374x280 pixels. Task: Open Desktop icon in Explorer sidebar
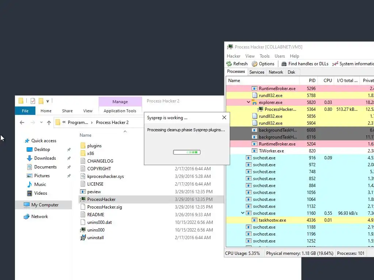[x=29, y=149]
